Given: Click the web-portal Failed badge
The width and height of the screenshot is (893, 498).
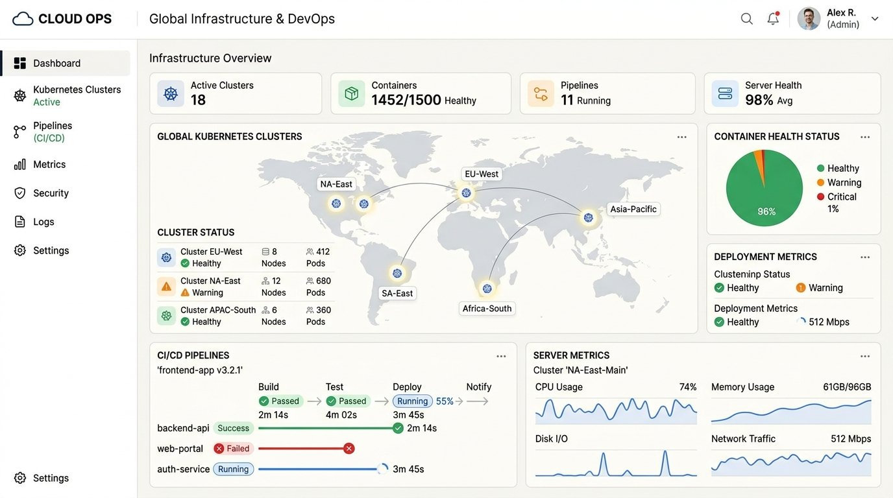Looking at the screenshot, I should [232, 449].
